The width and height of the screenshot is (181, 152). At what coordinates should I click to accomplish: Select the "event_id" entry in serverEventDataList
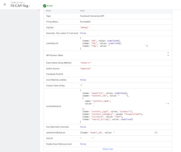pos(119,133)
